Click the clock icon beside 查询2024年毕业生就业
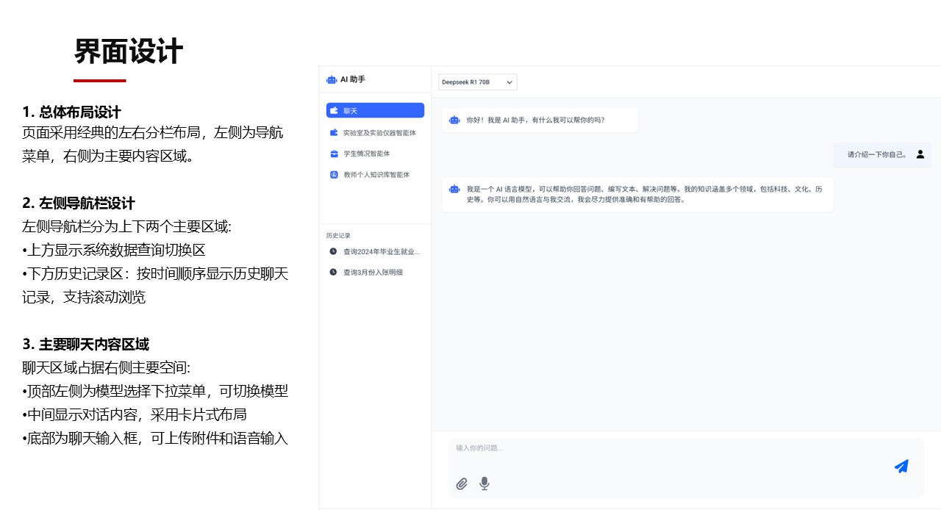Image resolution: width=941 pixels, height=529 pixels. (x=334, y=251)
